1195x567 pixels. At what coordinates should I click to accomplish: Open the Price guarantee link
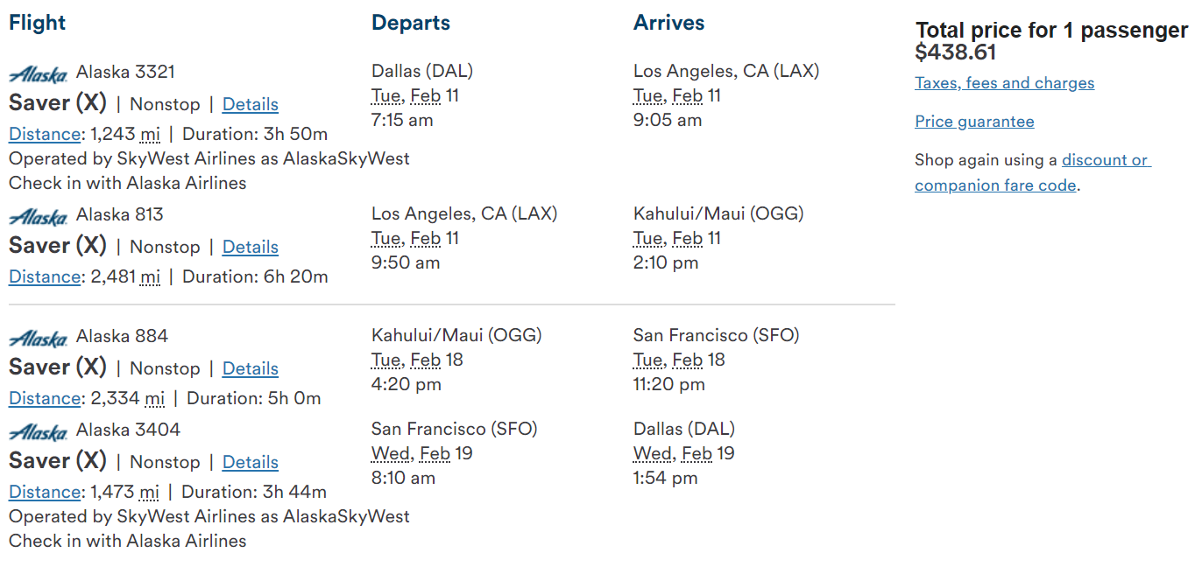[974, 122]
